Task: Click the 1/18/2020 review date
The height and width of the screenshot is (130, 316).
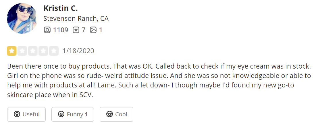Action: click(x=78, y=51)
